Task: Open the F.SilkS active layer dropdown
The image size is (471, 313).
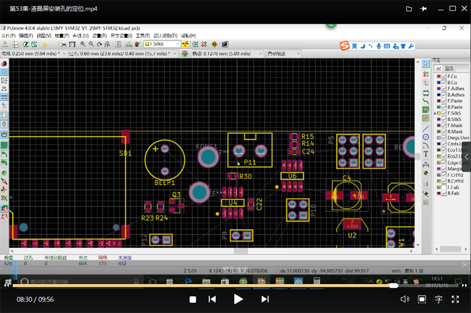Action: (178, 44)
